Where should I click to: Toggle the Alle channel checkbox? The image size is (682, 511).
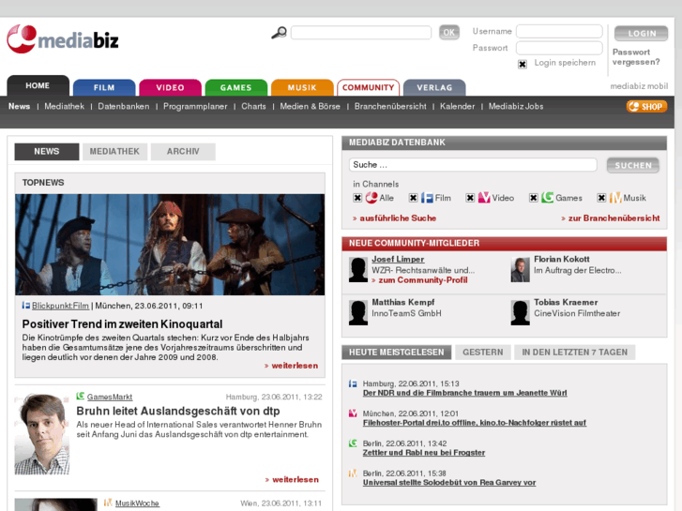click(357, 198)
